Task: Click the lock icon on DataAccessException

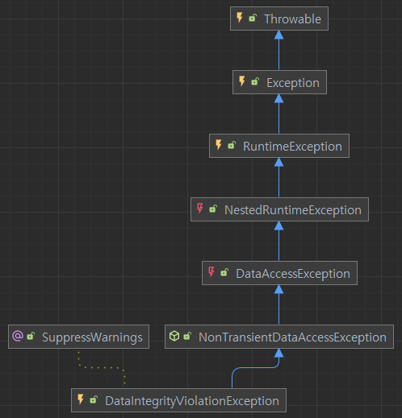Action: (224, 272)
